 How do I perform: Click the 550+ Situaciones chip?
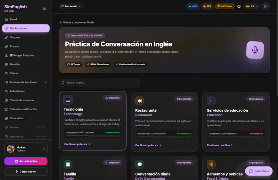coord(98,65)
